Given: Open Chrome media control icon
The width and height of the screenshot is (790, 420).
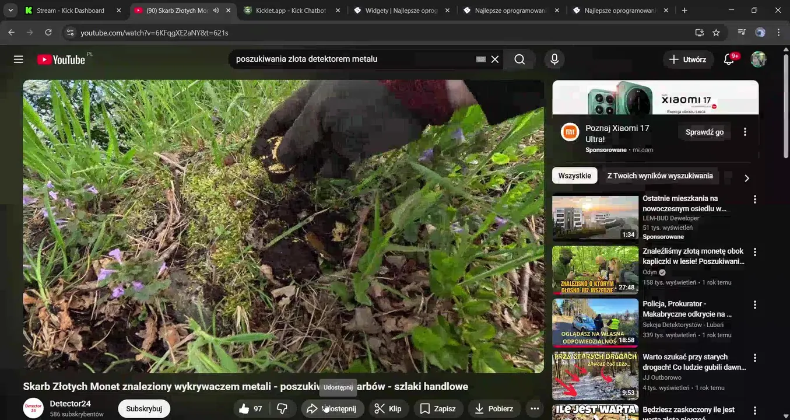Looking at the screenshot, I should point(742,33).
